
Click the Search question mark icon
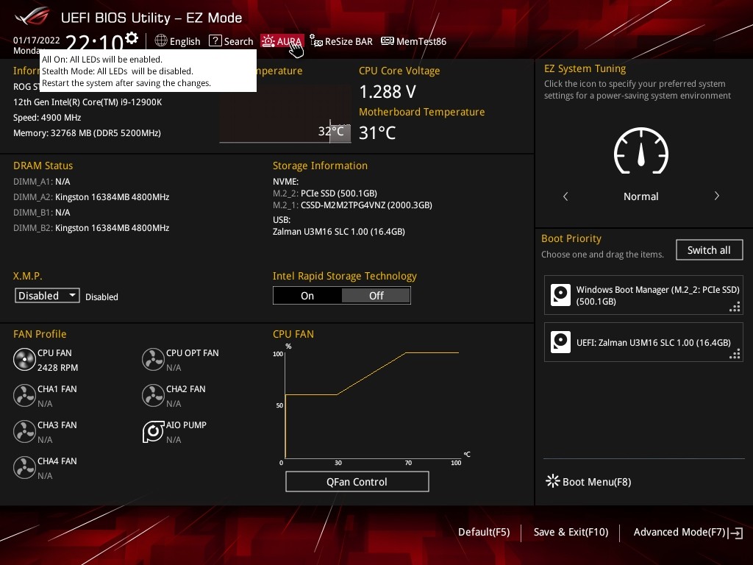click(x=215, y=41)
